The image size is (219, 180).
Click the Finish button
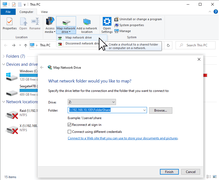[x=169, y=172]
